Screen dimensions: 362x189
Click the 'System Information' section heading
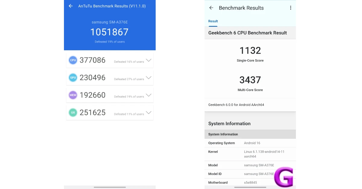pyautogui.click(x=229, y=124)
